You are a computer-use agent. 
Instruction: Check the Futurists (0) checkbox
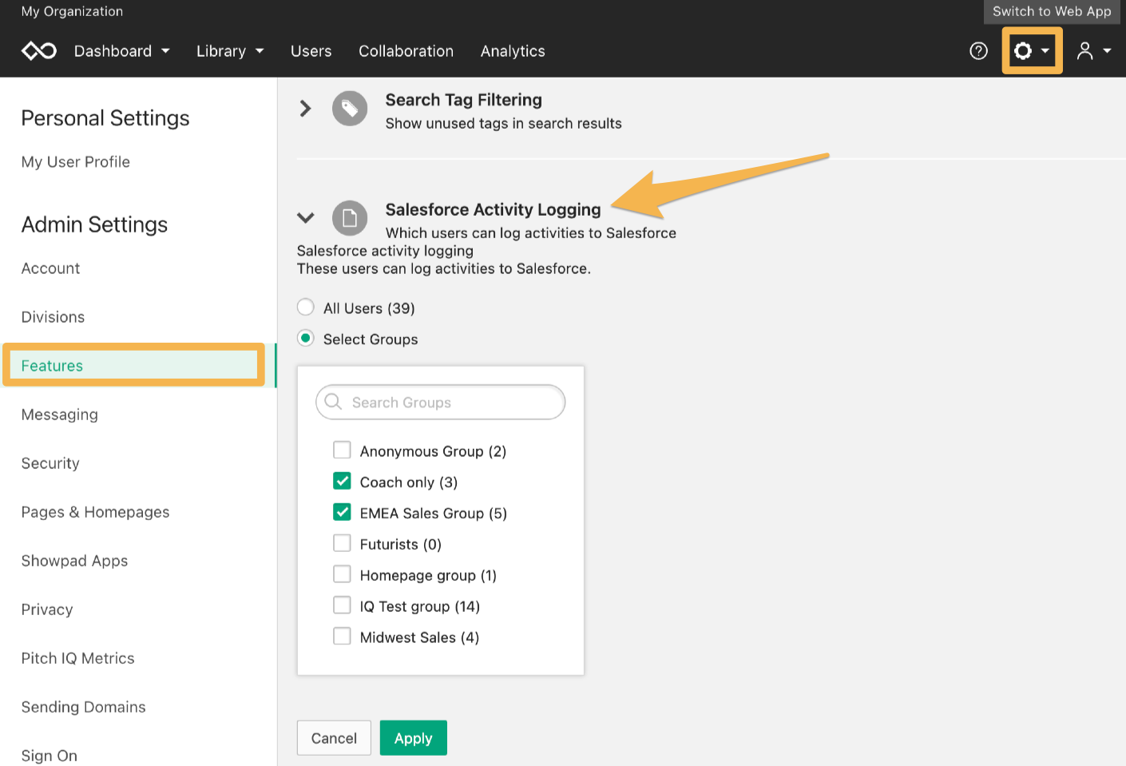342,544
